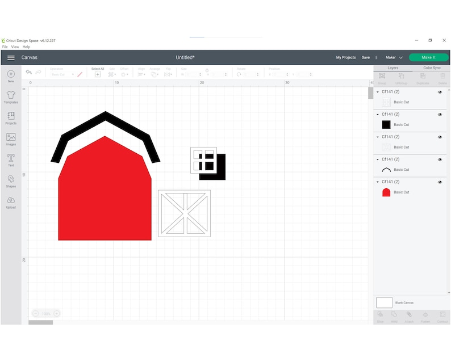Select the red barn layer thumbnail

point(386,192)
